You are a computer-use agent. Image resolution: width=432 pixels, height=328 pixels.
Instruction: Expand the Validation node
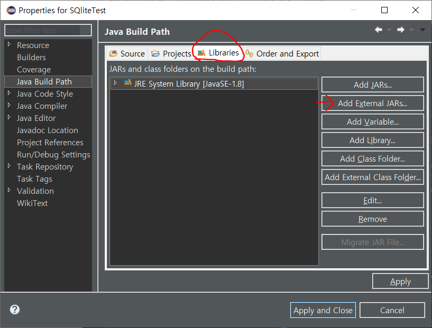(x=9, y=190)
